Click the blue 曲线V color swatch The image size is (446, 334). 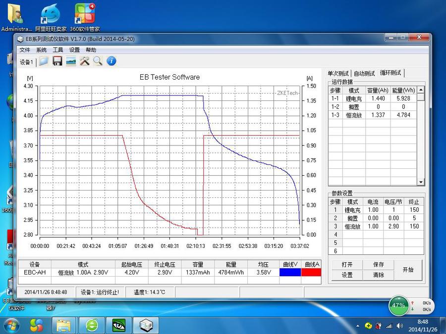(290, 272)
